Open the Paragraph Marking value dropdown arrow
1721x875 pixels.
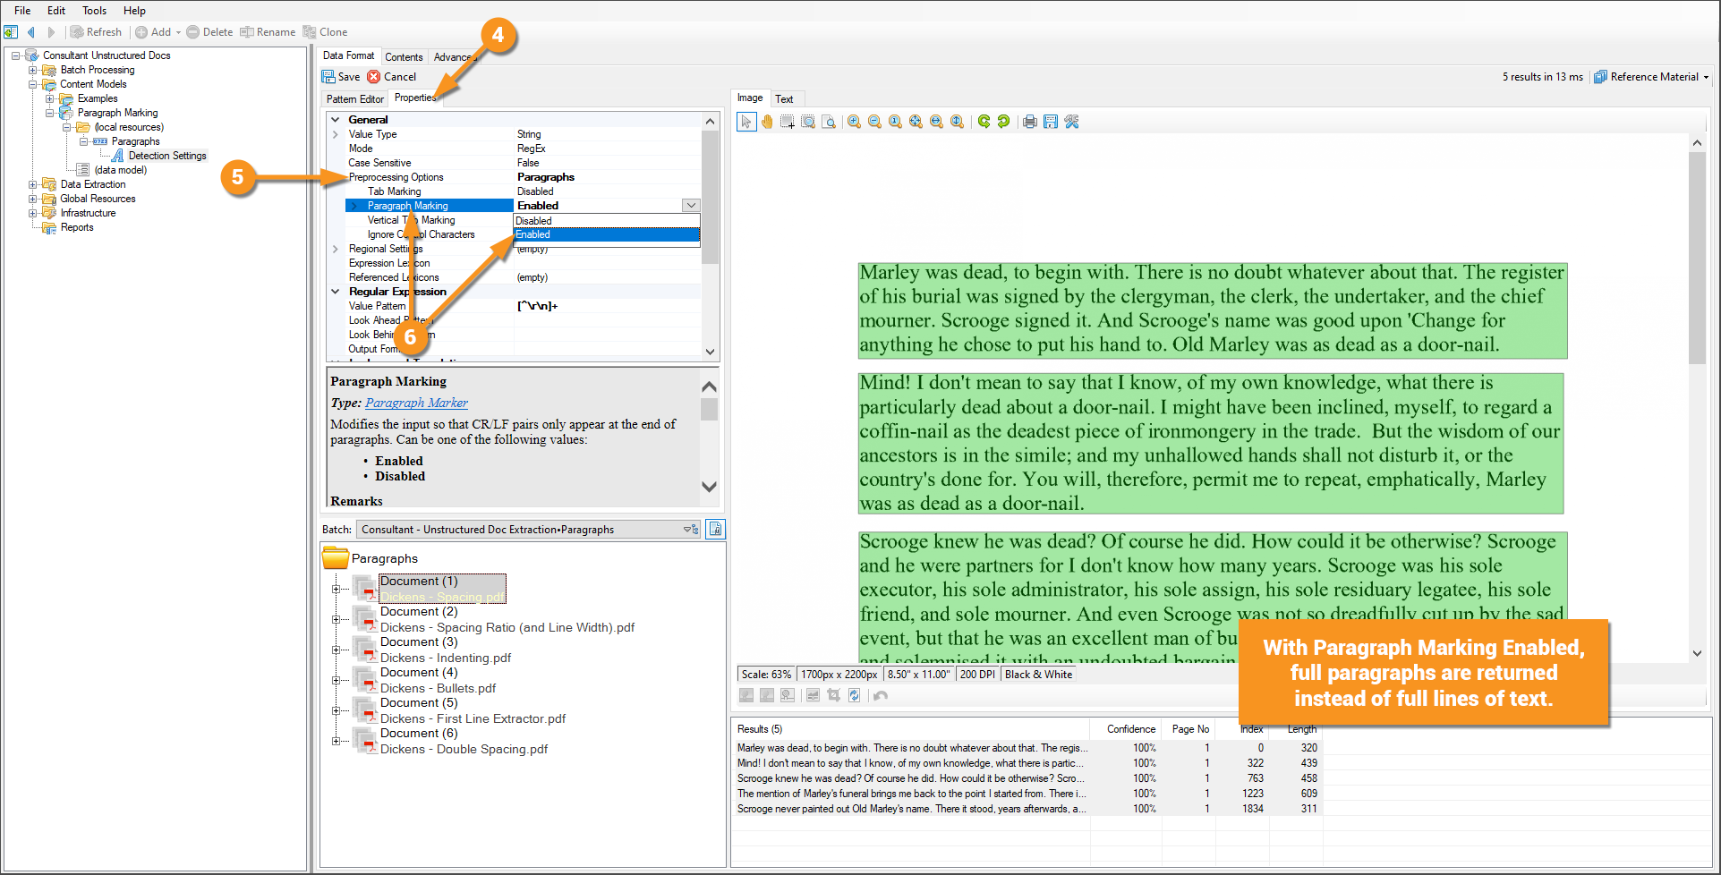pyautogui.click(x=691, y=206)
